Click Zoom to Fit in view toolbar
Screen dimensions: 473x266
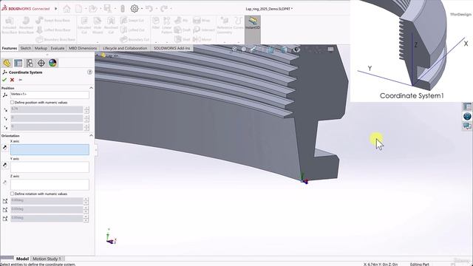pos(234,50)
